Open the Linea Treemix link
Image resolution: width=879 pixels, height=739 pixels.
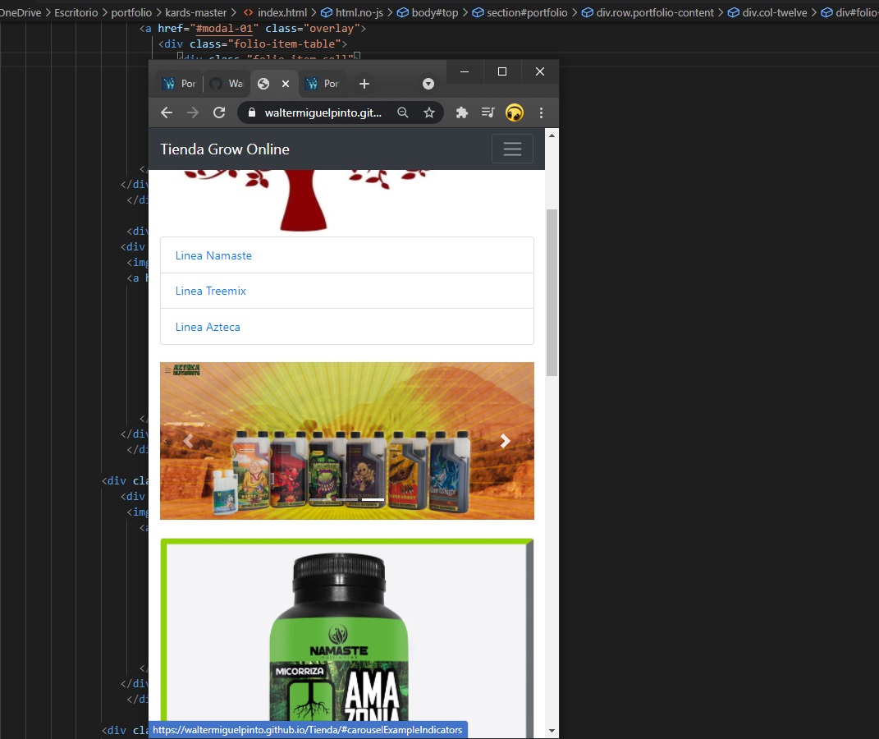point(211,291)
